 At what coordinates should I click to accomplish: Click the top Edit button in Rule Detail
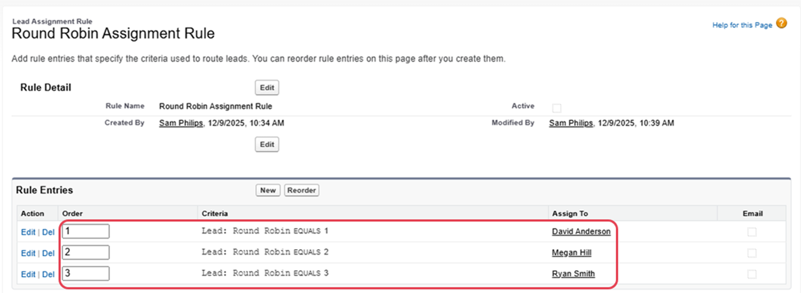coord(267,88)
